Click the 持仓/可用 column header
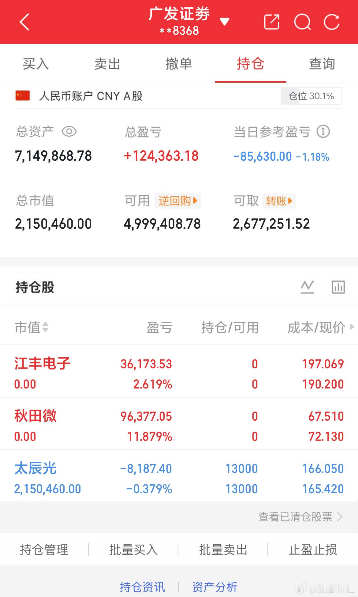The width and height of the screenshot is (358, 597). coord(230,327)
